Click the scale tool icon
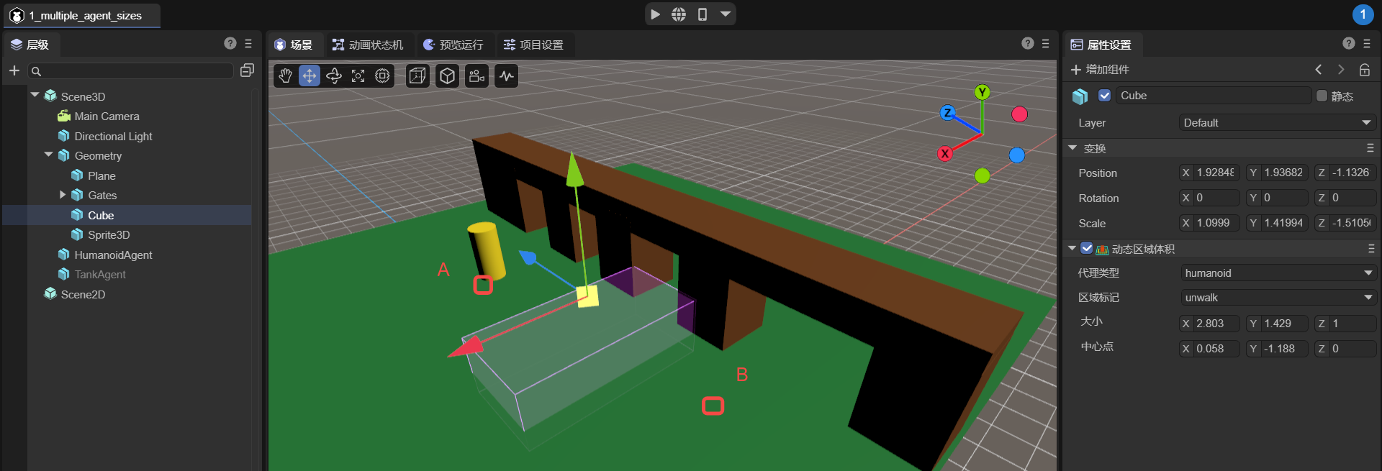 click(358, 76)
